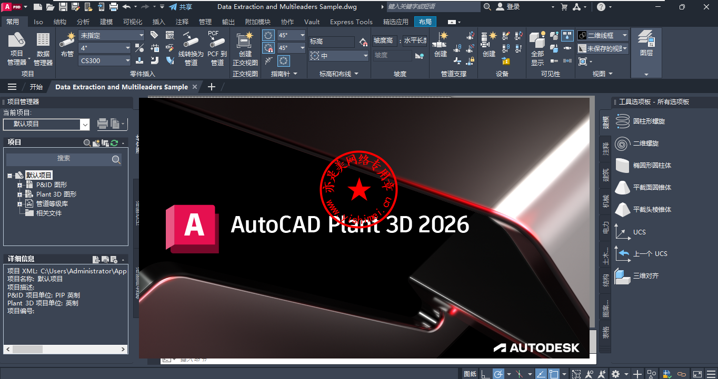Switch to the Express Tools ribbon tab
The height and width of the screenshot is (379, 718).
(x=351, y=22)
